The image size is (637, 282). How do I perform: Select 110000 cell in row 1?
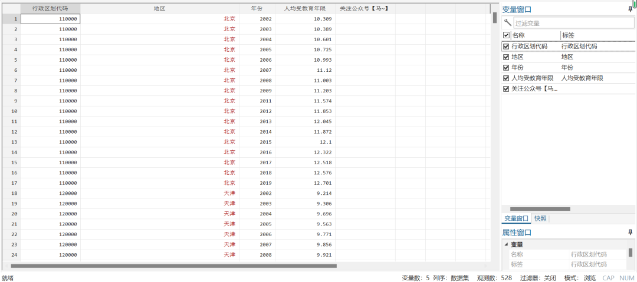pyautogui.click(x=50, y=19)
